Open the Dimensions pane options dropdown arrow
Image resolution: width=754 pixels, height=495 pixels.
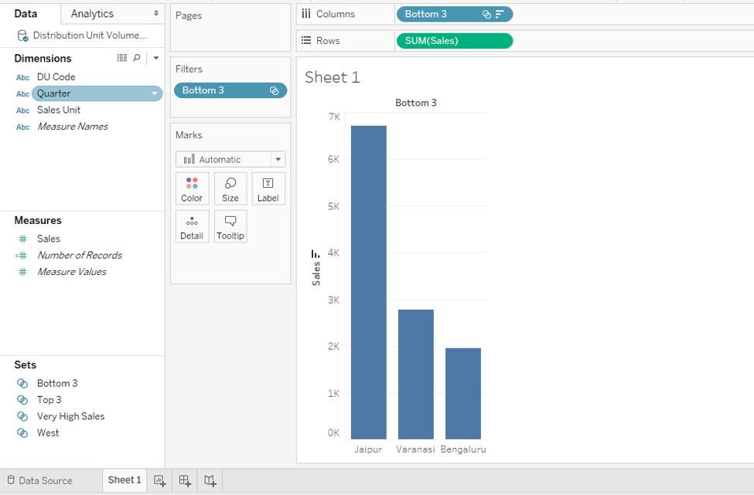(x=155, y=58)
